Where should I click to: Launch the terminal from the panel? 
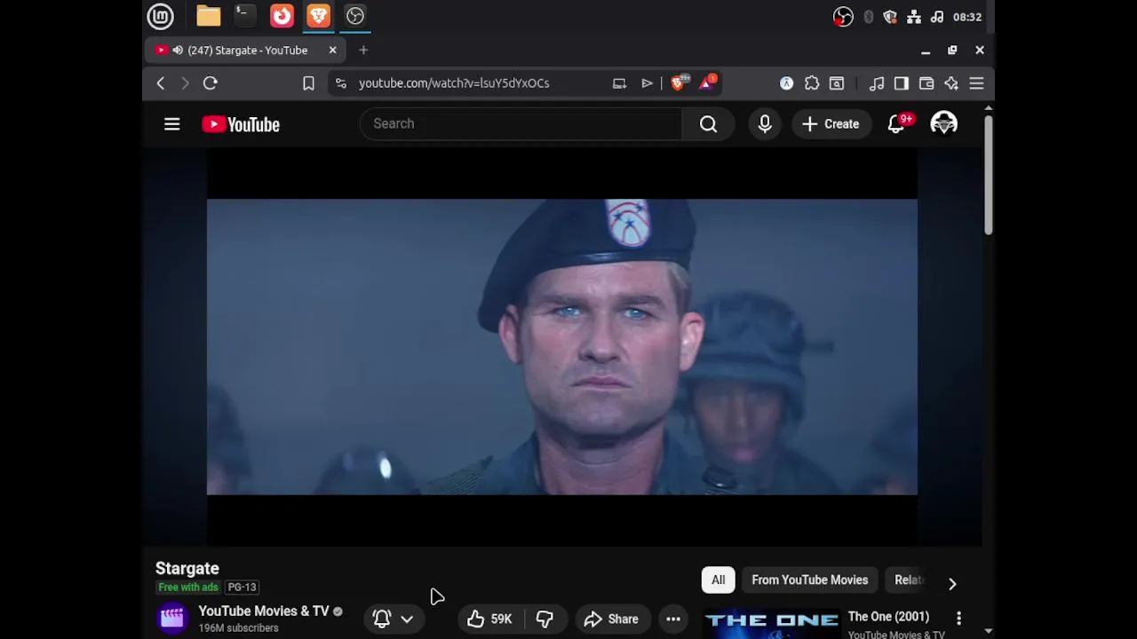(244, 16)
